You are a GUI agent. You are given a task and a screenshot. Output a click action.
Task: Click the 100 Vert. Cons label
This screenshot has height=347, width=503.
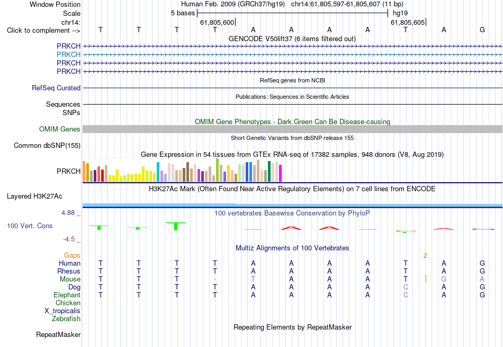click(x=30, y=226)
